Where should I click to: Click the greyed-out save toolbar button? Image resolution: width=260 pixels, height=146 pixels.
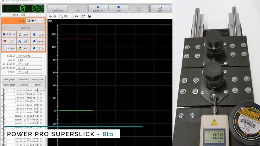pos(139,9)
